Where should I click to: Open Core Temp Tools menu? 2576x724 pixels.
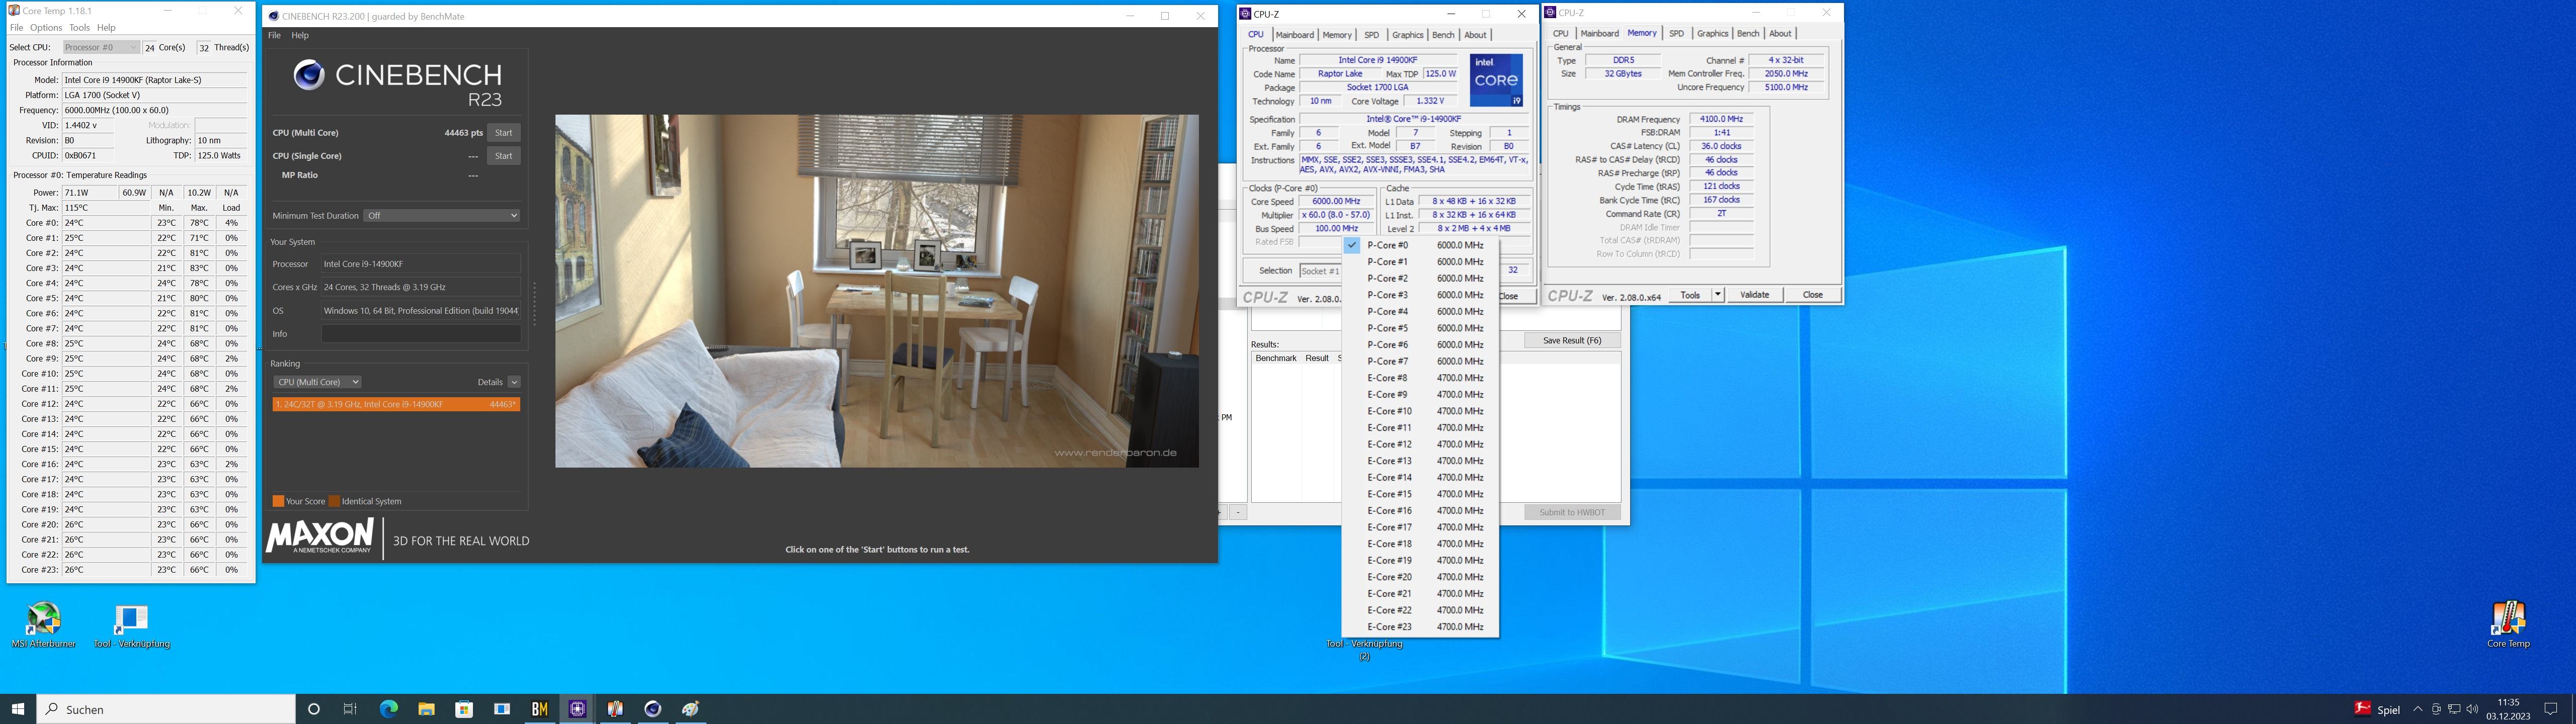click(79, 27)
